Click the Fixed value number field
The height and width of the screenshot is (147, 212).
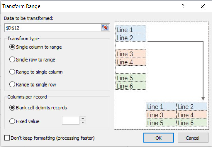tap(70, 120)
